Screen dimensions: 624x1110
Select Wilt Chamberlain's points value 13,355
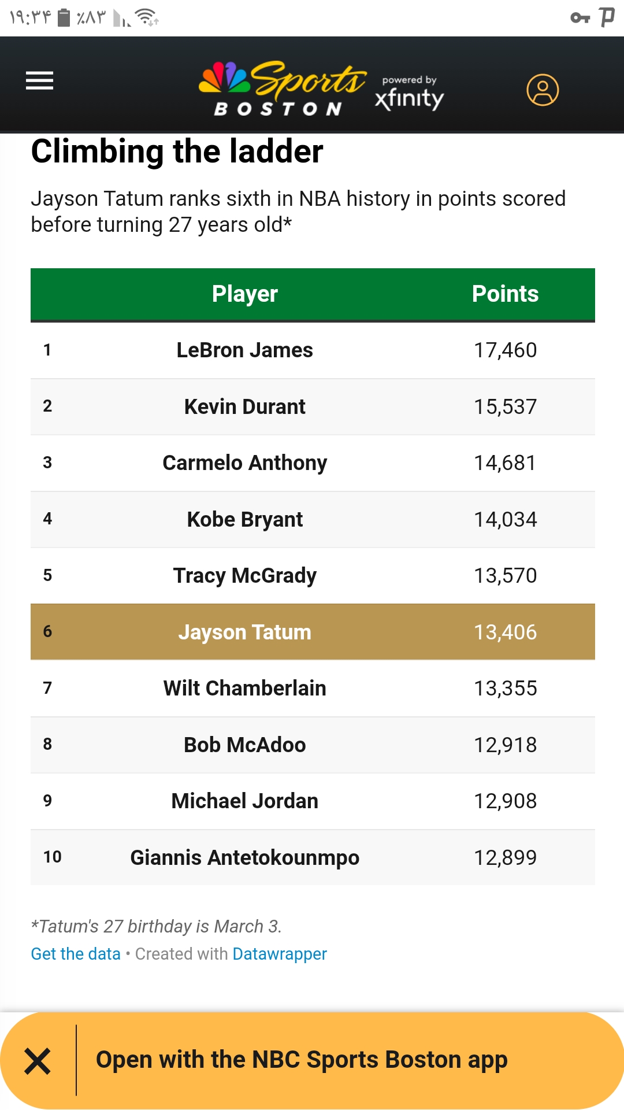point(505,689)
